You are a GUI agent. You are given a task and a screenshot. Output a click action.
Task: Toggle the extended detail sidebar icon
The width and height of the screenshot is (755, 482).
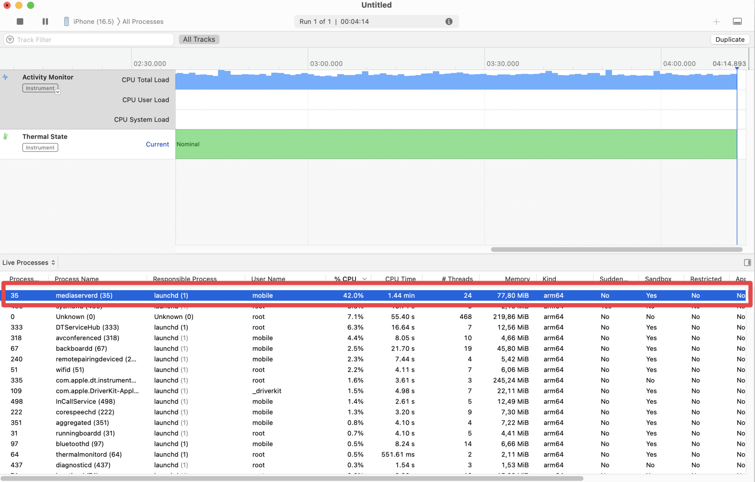(x=747, y=263)
